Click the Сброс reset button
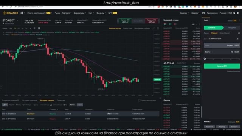Image resolution: width=242 pixels, height=136 pixels. 80,105
